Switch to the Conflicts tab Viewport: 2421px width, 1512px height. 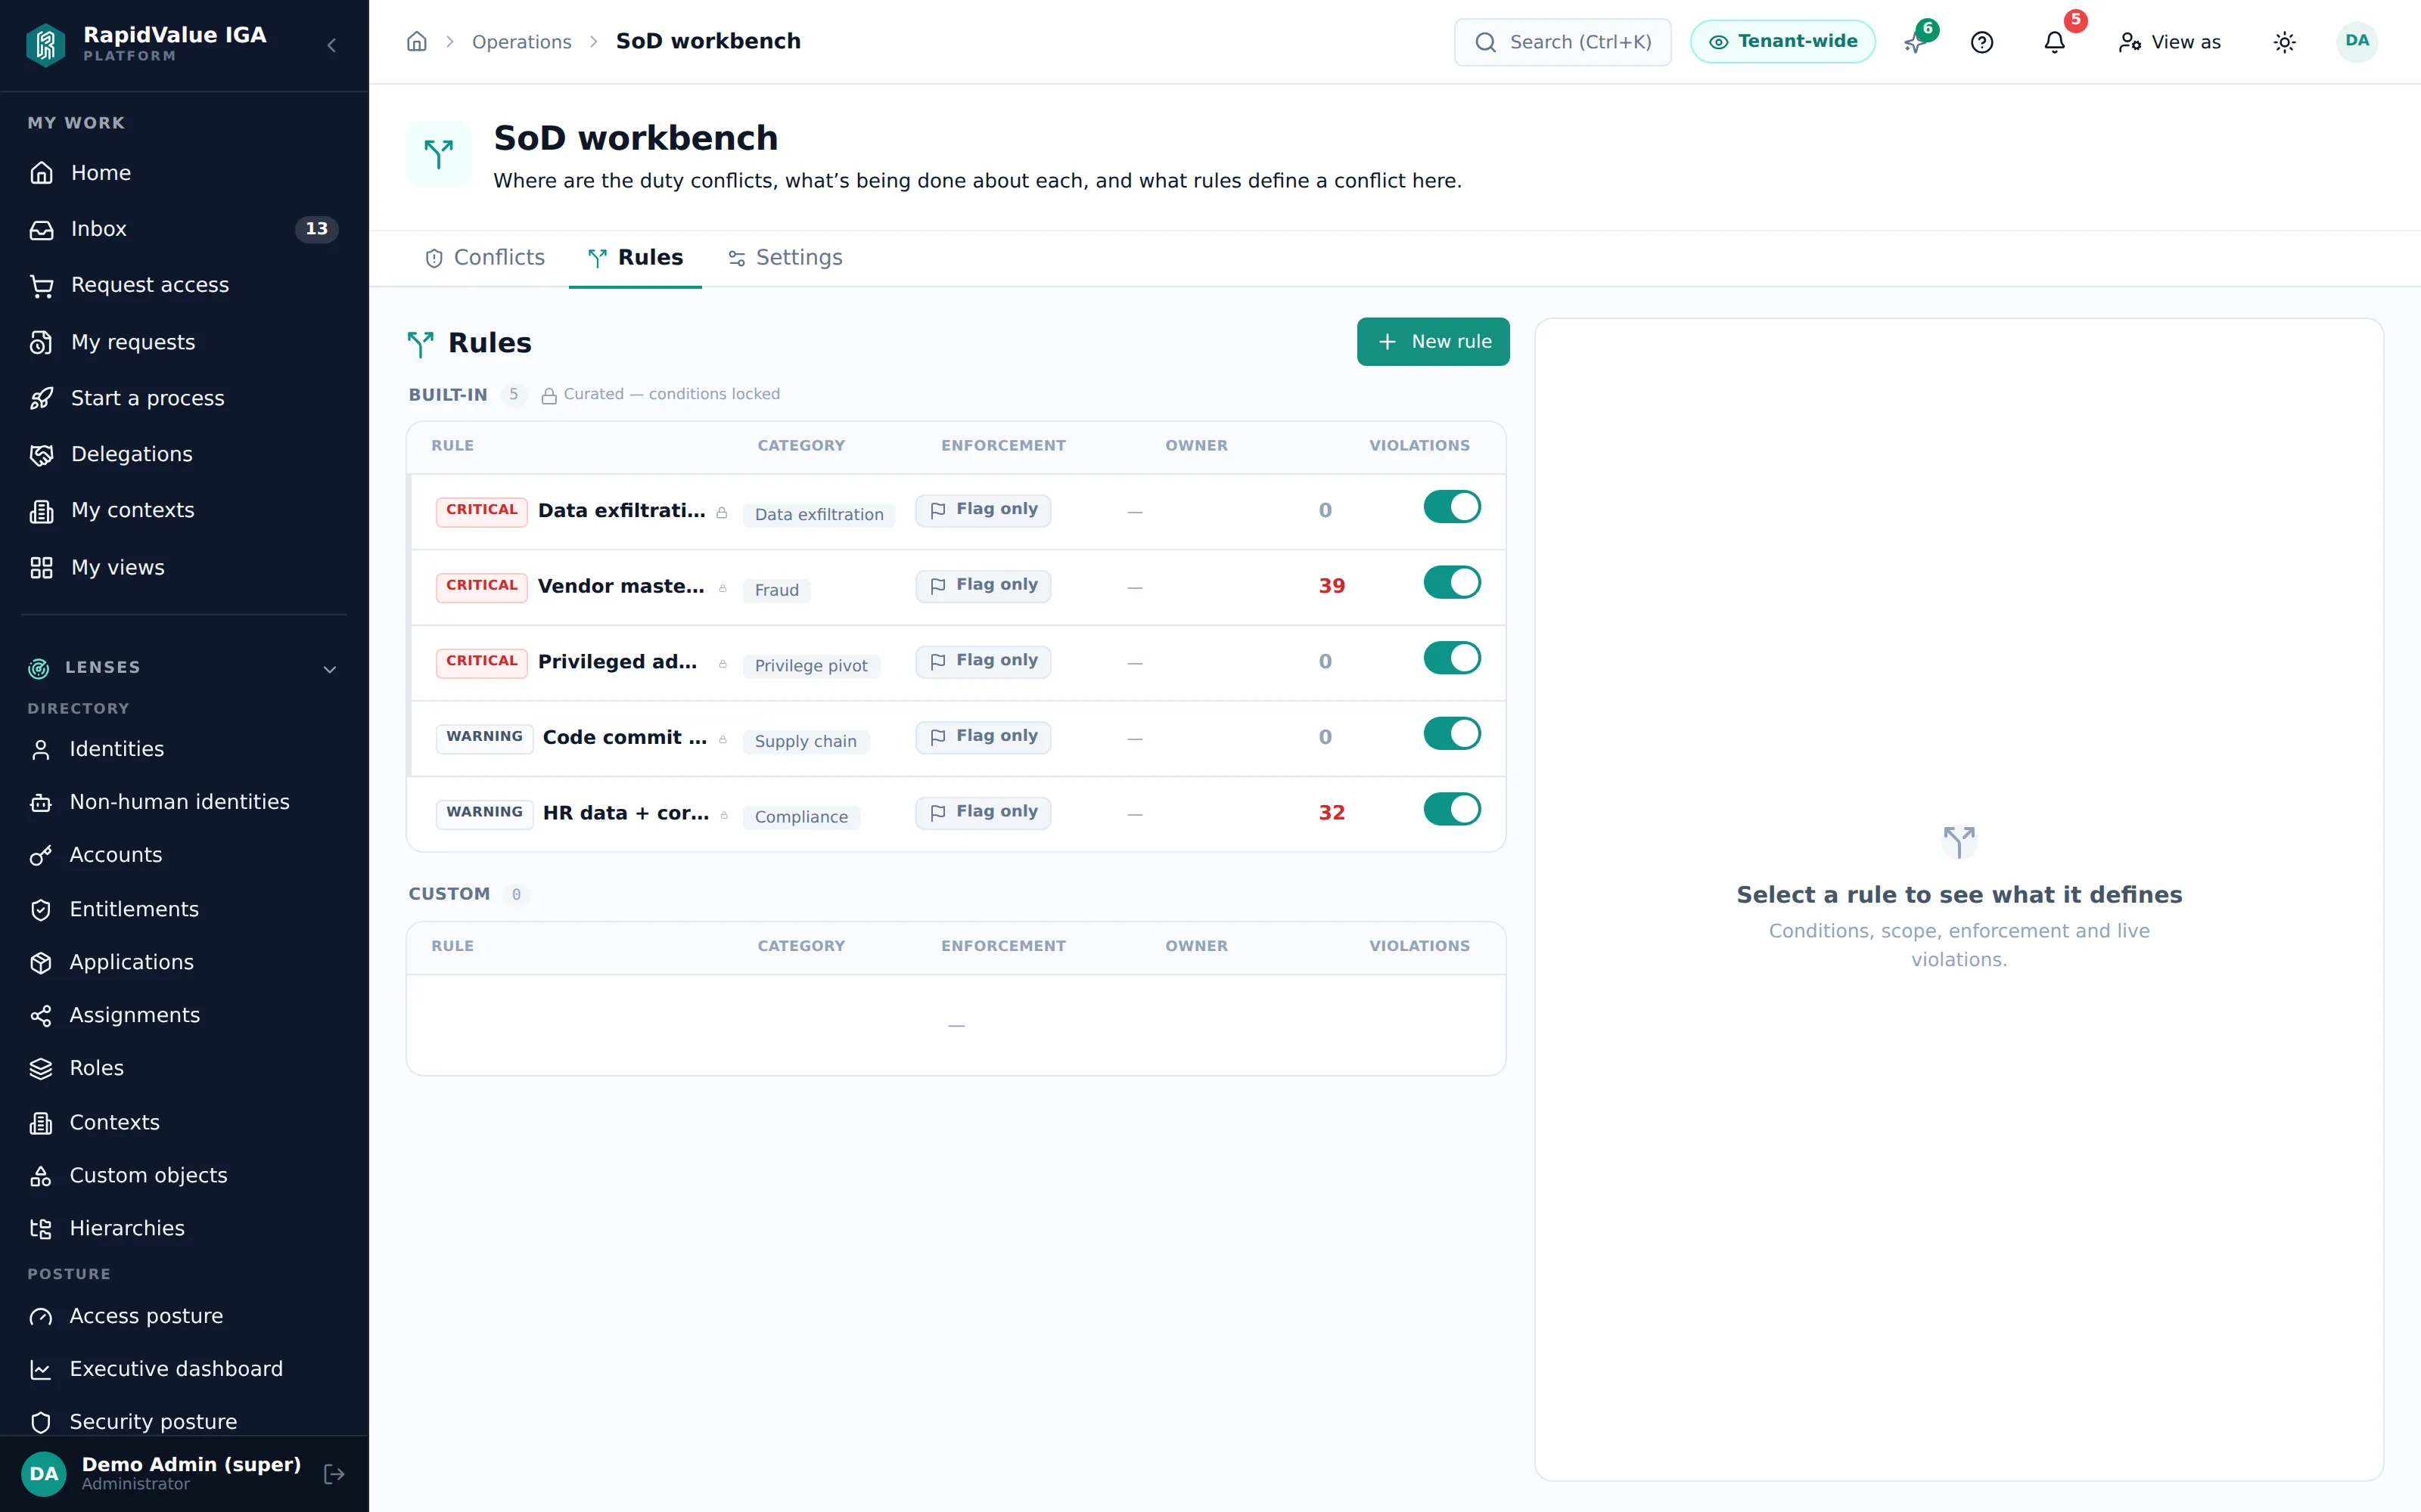click(484, 258)
